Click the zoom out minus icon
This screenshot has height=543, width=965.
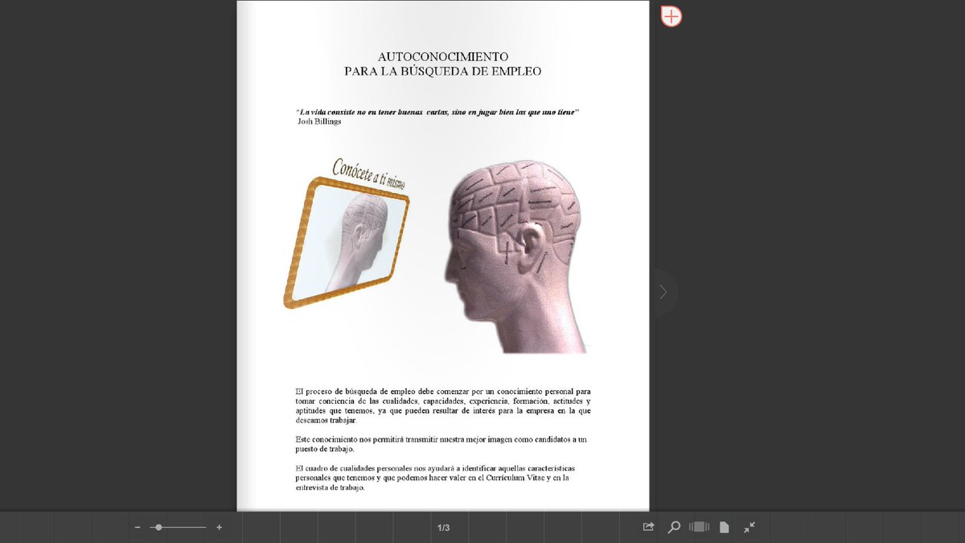pos(138,527)
